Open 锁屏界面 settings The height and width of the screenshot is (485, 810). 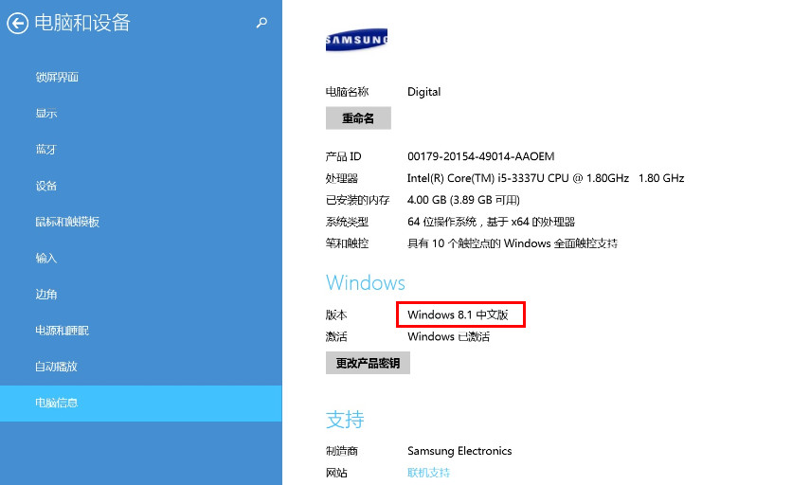(x=57, y=77)
